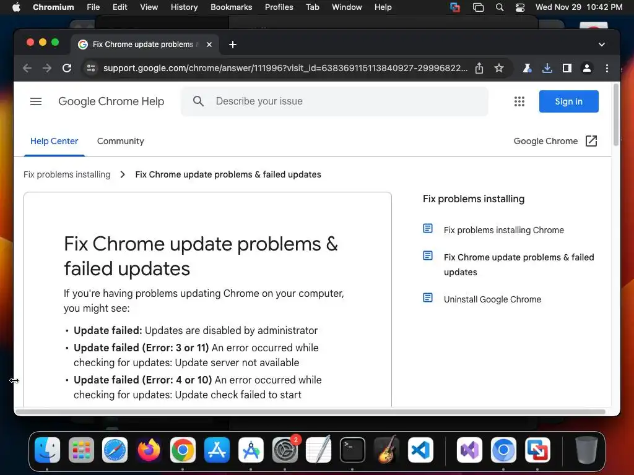Open TextEdit from the Dock
Viewport: 634px width, 475px height.
(319, 450)
